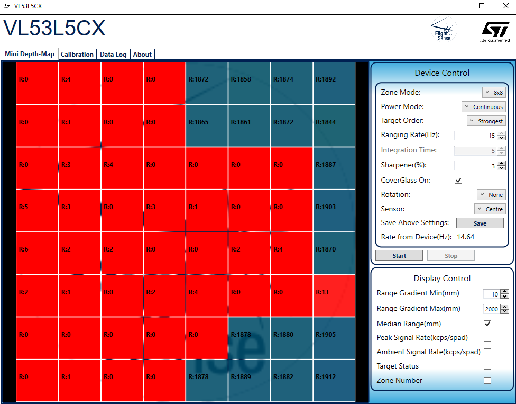Click the zone cell reading R:6

(37, 253)
